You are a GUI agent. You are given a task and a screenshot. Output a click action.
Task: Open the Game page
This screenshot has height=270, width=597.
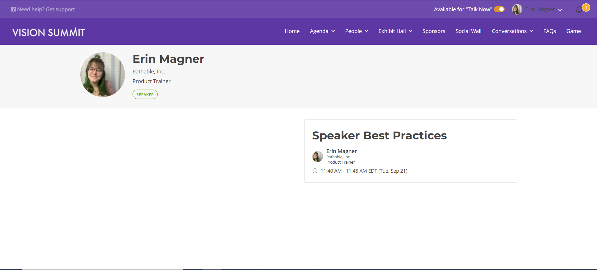(x=573, y=31)
